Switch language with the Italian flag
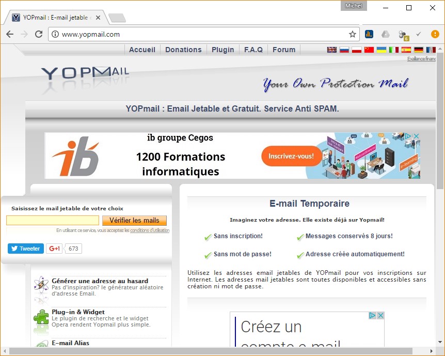 point(393,50)
